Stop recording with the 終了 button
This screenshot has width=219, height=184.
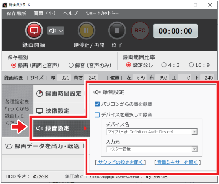tap(117, 30)
